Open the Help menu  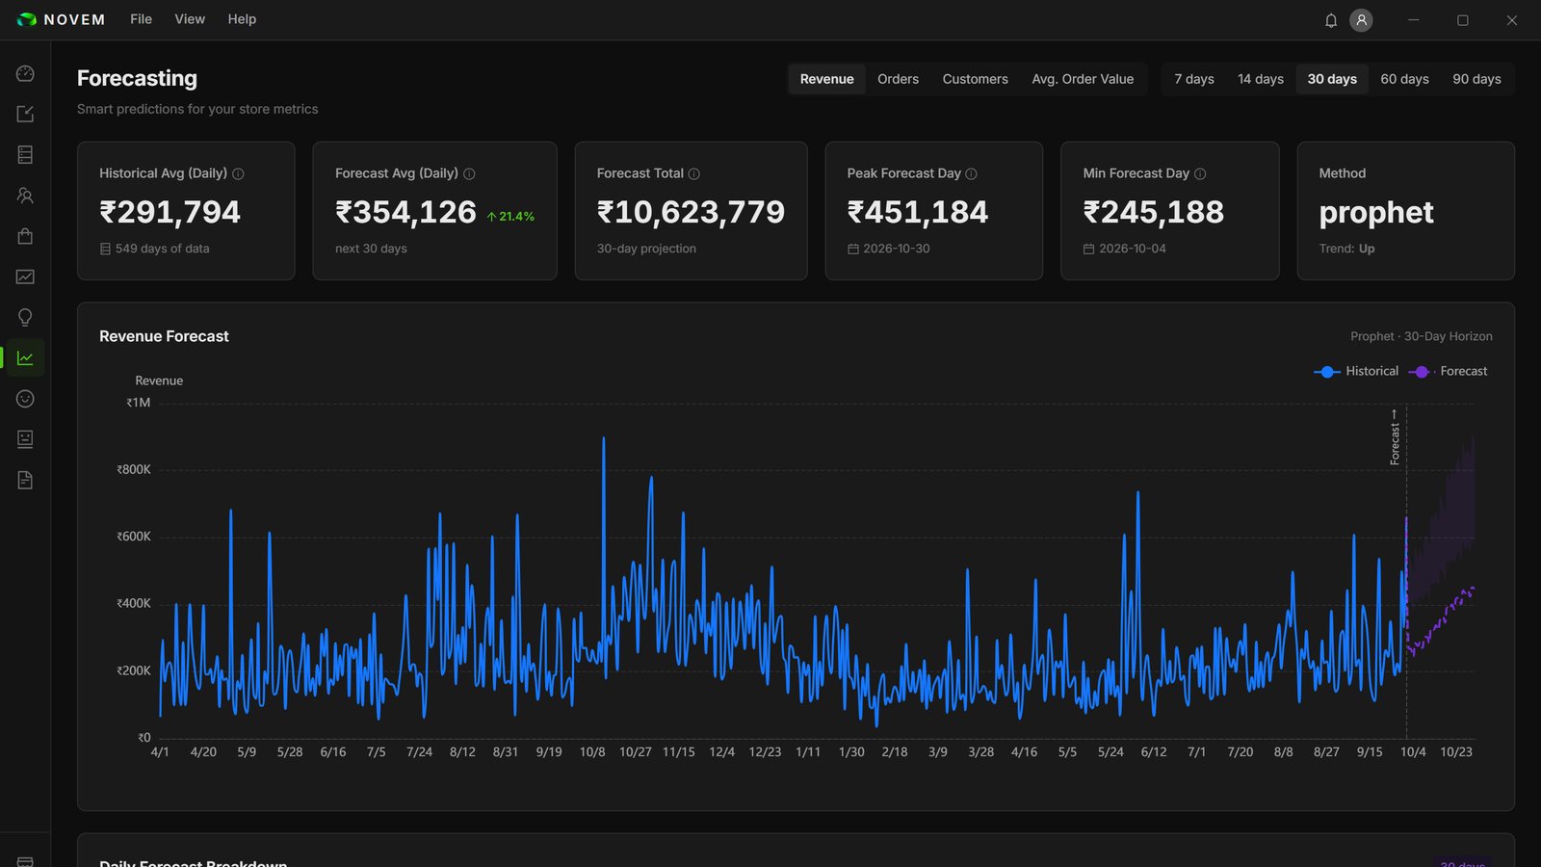[242, 19]
